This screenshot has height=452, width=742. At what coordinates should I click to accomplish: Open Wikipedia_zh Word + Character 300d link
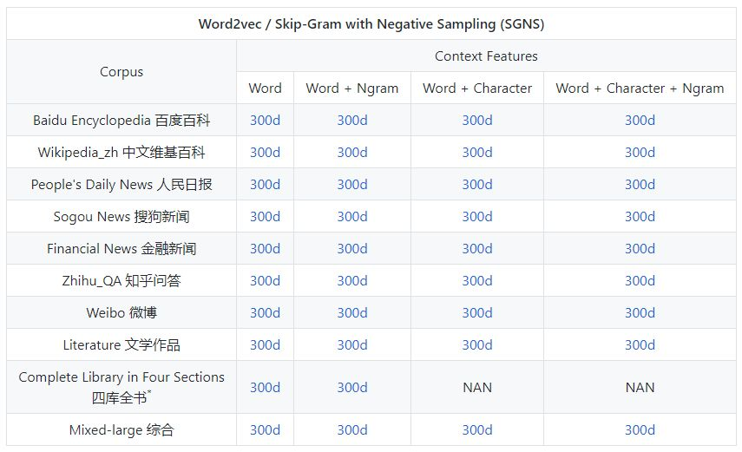pos(477,153)
